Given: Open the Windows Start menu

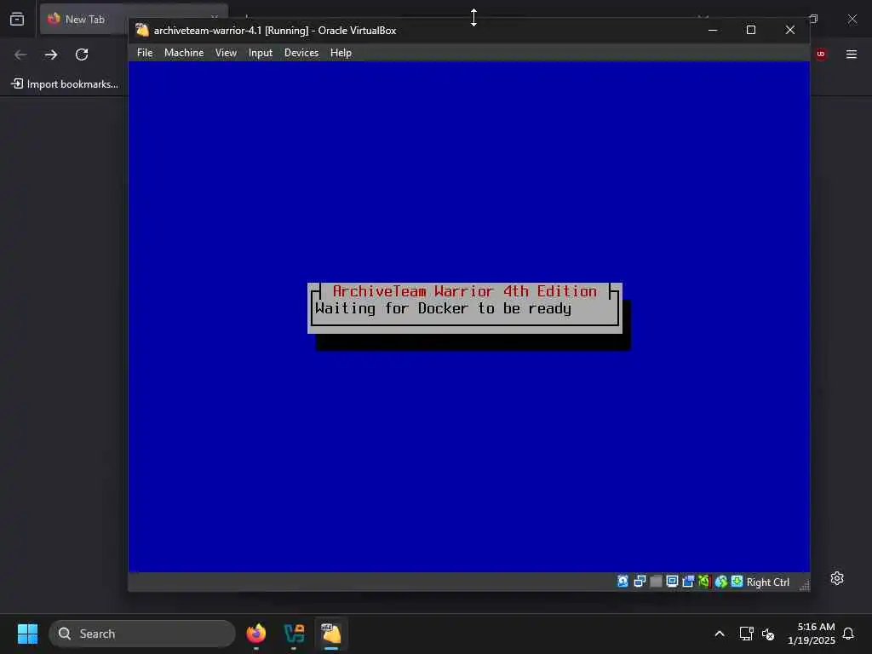Looking at the screenshot, I should click(x=28, y=634).
